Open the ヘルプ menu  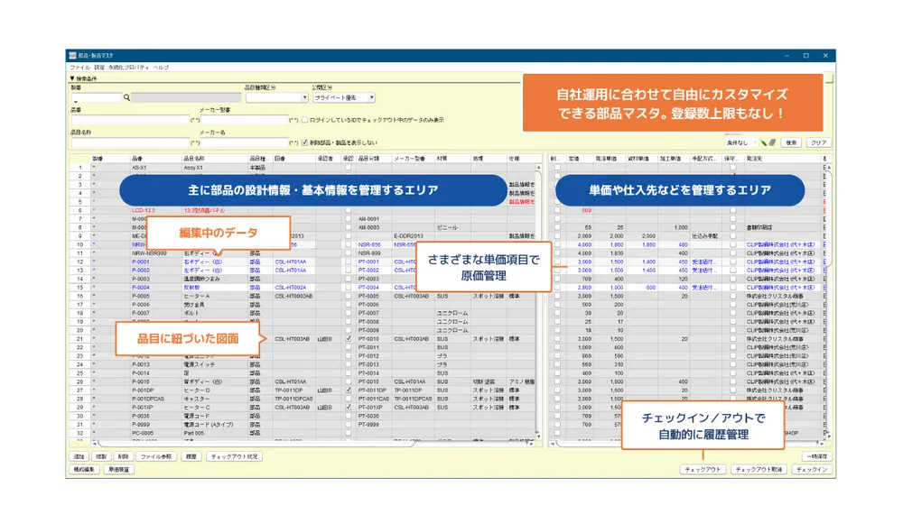[162, 68]
